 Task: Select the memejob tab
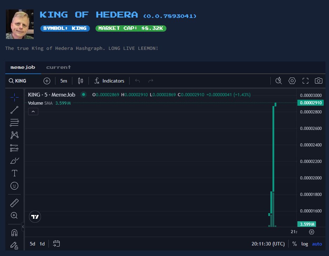[x=22, y=67]
